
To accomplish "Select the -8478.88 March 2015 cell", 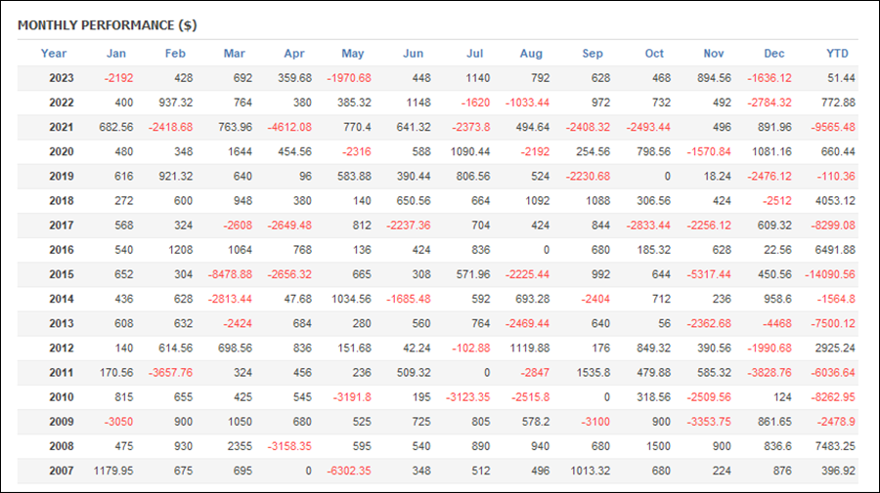I will pyautogui.click(x=230, y=274).
